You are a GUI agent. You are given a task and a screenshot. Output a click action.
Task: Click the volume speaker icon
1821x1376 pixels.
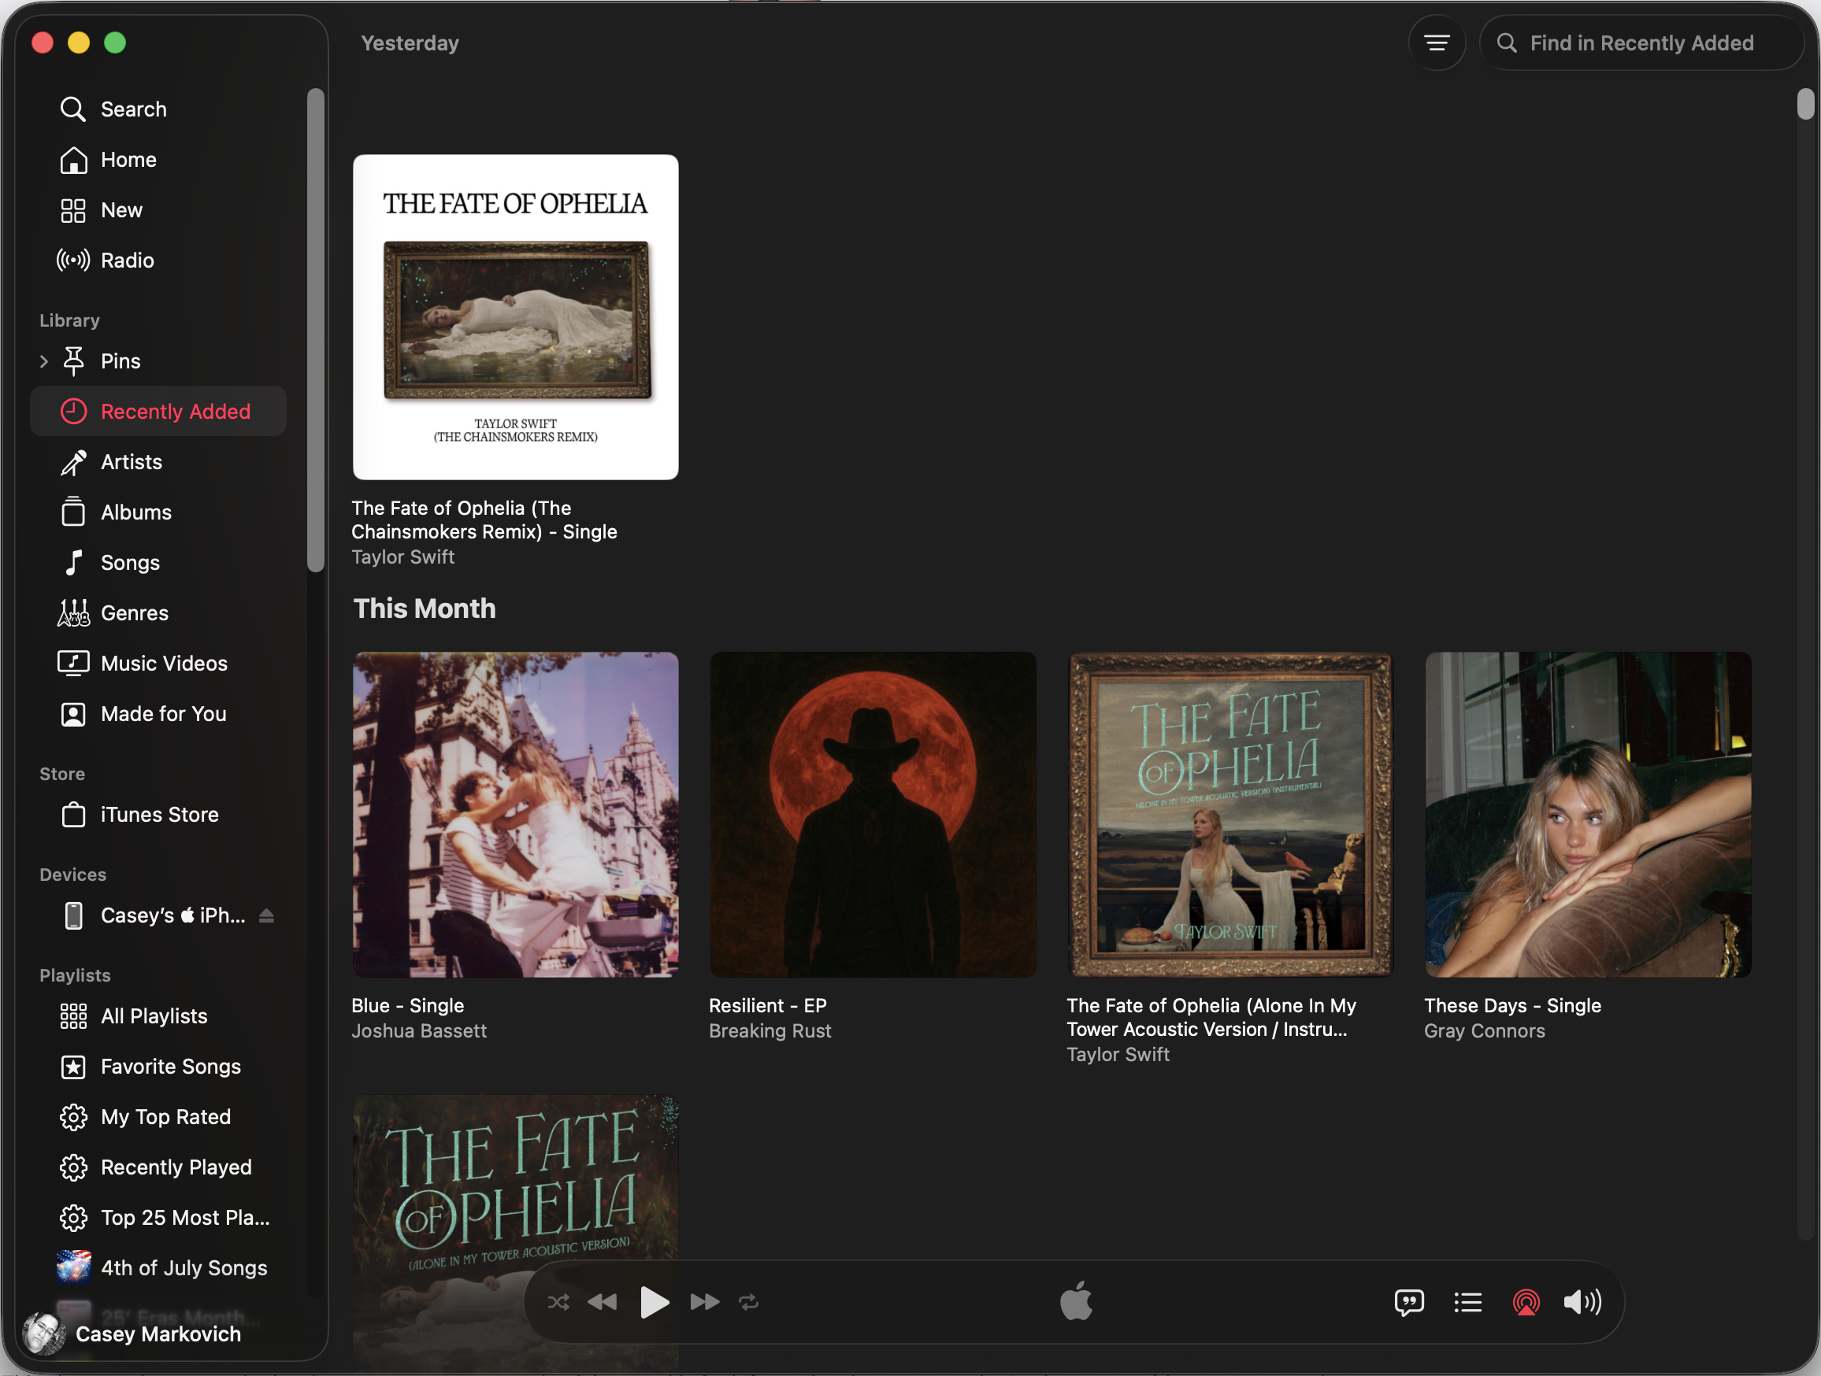click(1582, 1302)
